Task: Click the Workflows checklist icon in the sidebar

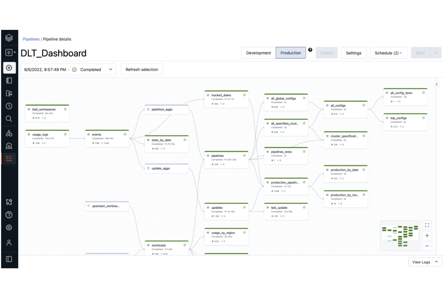Action: tap(9, 158)
